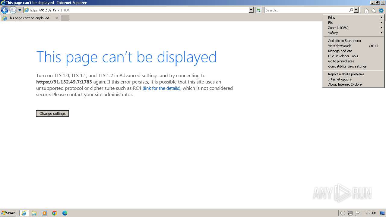Open Microsoft Edge from taskbar
This screenshot has height=217, width=386.
tap(65, 213)
